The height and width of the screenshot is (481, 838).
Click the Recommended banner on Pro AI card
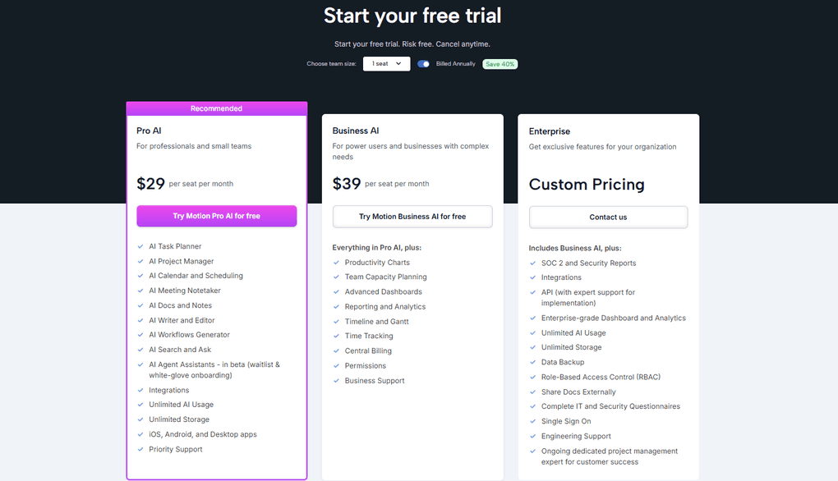(x=216, y=108)
